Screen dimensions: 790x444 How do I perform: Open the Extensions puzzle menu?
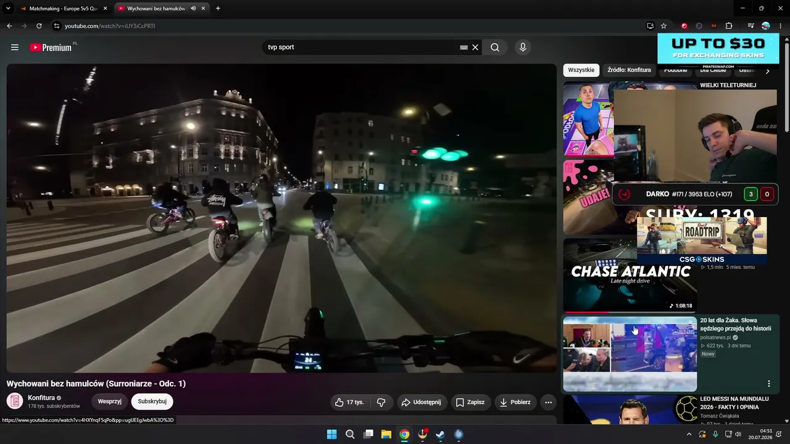(x=729, y=26)
